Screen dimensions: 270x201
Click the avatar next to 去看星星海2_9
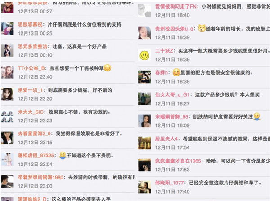pyautogui.click(x=7, y=138)
